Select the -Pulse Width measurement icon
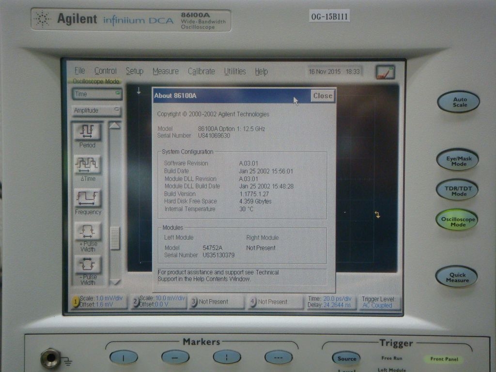 pos(87,264)
